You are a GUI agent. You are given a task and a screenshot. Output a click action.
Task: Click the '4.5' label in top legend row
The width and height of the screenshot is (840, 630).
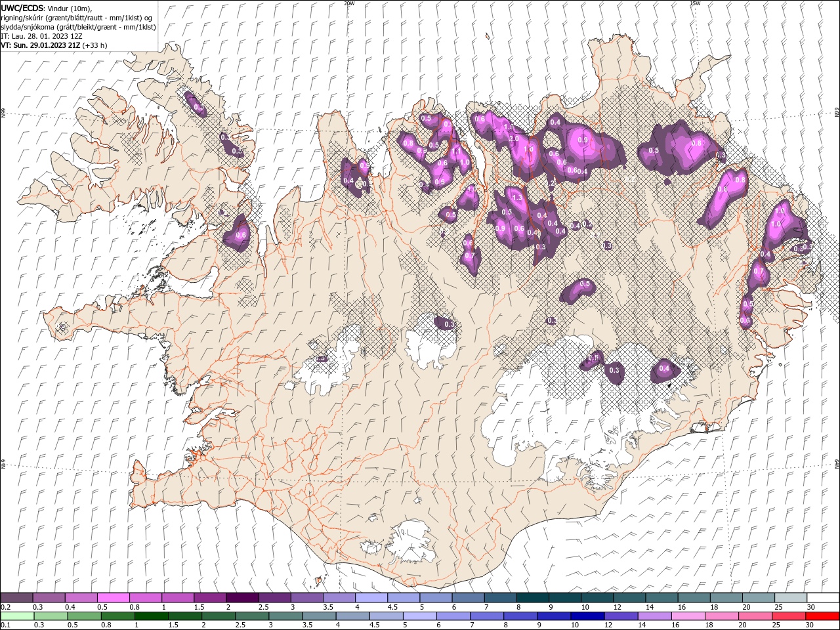pyautogui.click(x=392, y=607)
